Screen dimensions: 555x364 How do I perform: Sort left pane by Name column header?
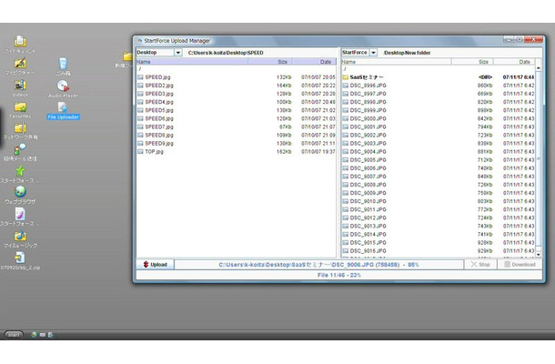tap(192, 62)
